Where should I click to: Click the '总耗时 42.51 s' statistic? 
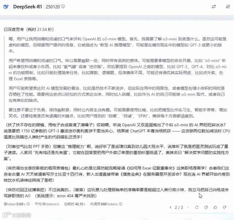(75, 204)
